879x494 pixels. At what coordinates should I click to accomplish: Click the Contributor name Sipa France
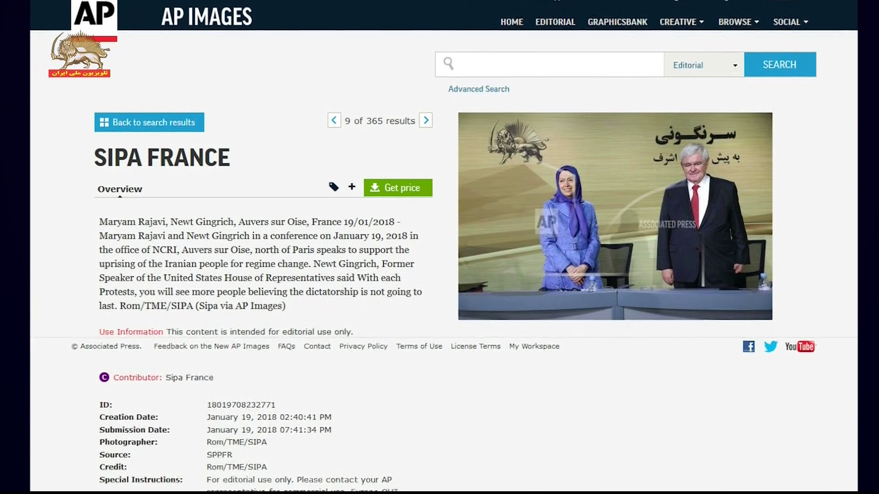pos(190,377)
